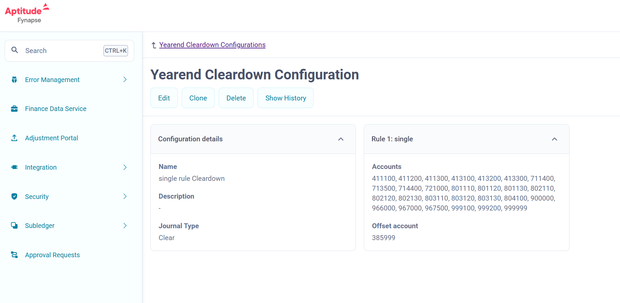Click the search magnifier icon

click(x=15, y=50)
